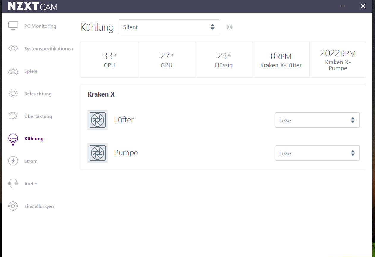Click the 23° Flüssig temperature tile
This screenshot has width=375, height=257.
point(224,59)
